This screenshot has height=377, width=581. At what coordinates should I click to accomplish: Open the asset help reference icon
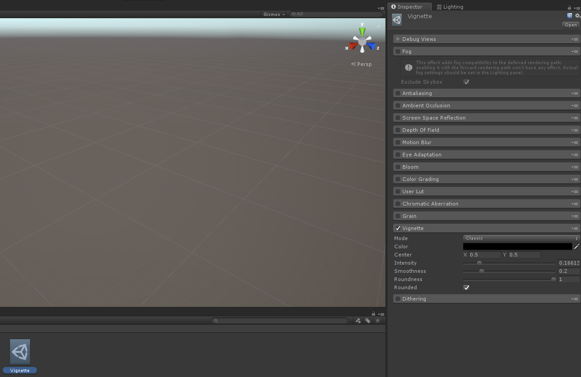click(x=569, y=16)
